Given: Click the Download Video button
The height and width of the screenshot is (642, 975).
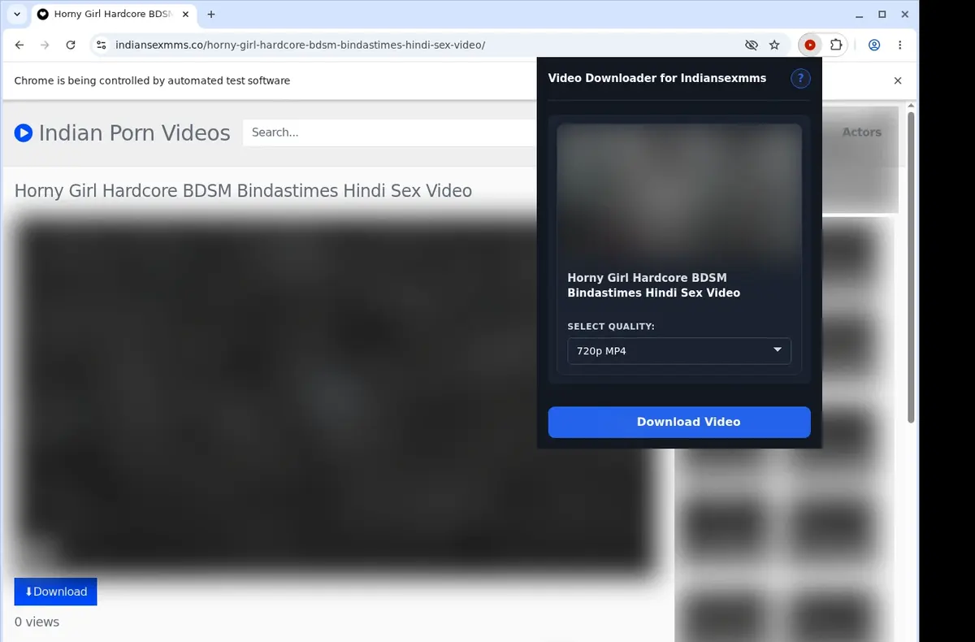Looking at the screenshot, I should [679, 422].
